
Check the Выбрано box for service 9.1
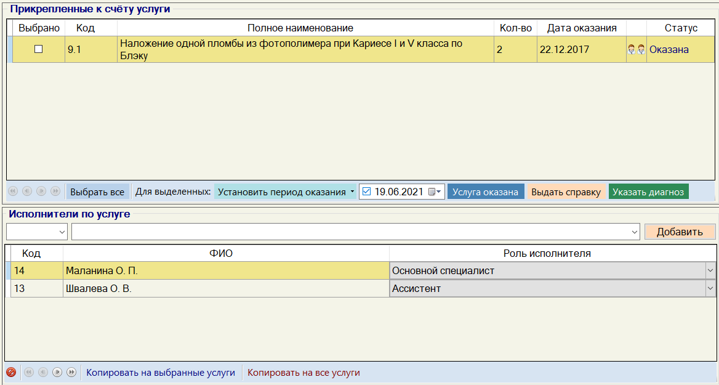[x=39, y=49]
